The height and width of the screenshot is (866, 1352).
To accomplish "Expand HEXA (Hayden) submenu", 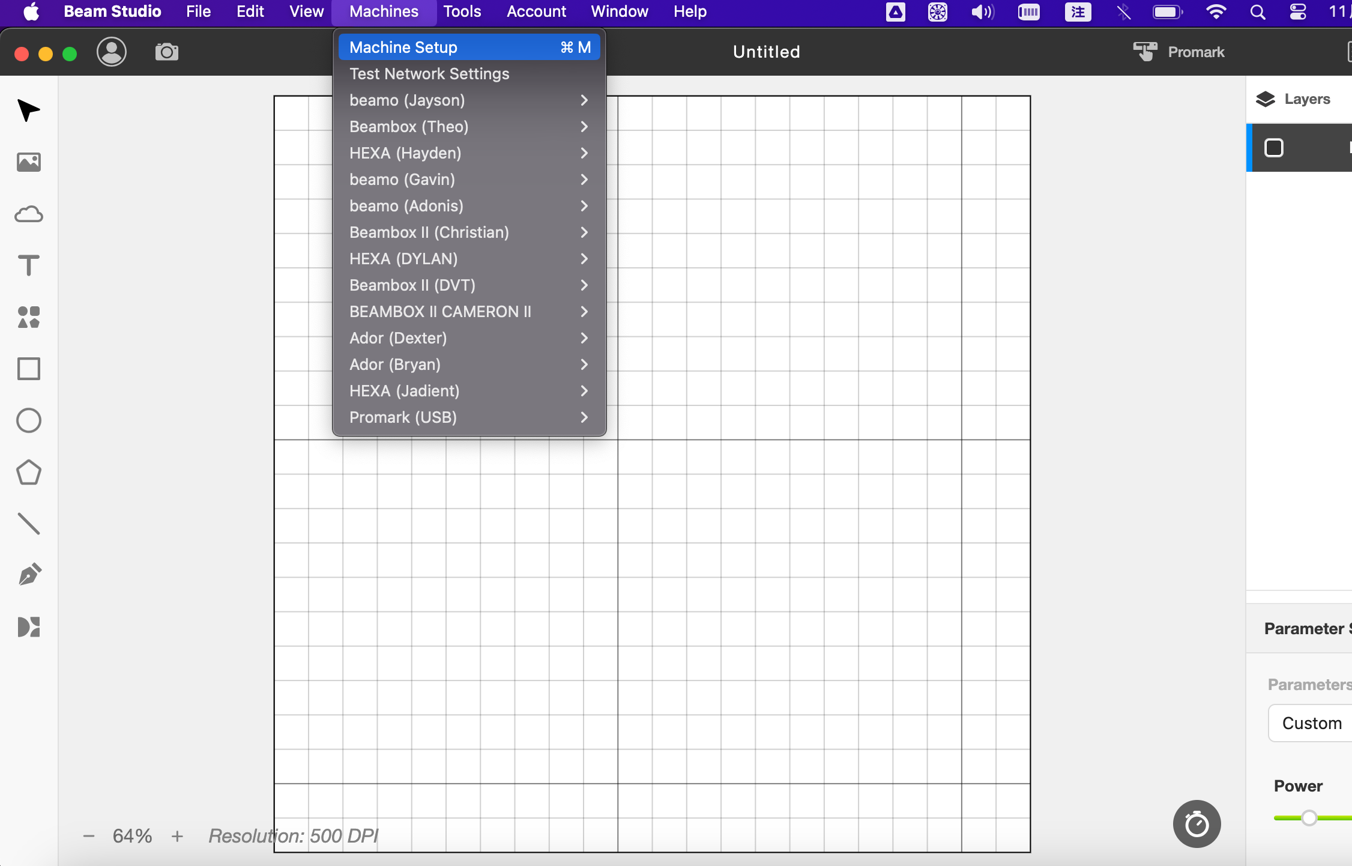I will [x=469, y=153].
